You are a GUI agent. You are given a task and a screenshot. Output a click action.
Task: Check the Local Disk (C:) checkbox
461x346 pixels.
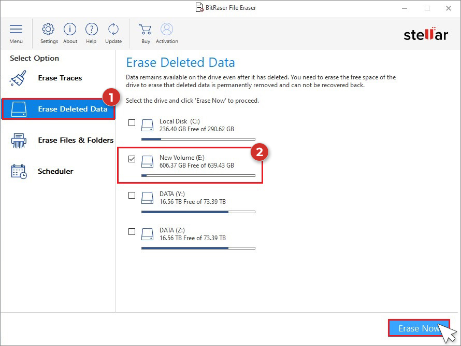click(x=132, y=122)
